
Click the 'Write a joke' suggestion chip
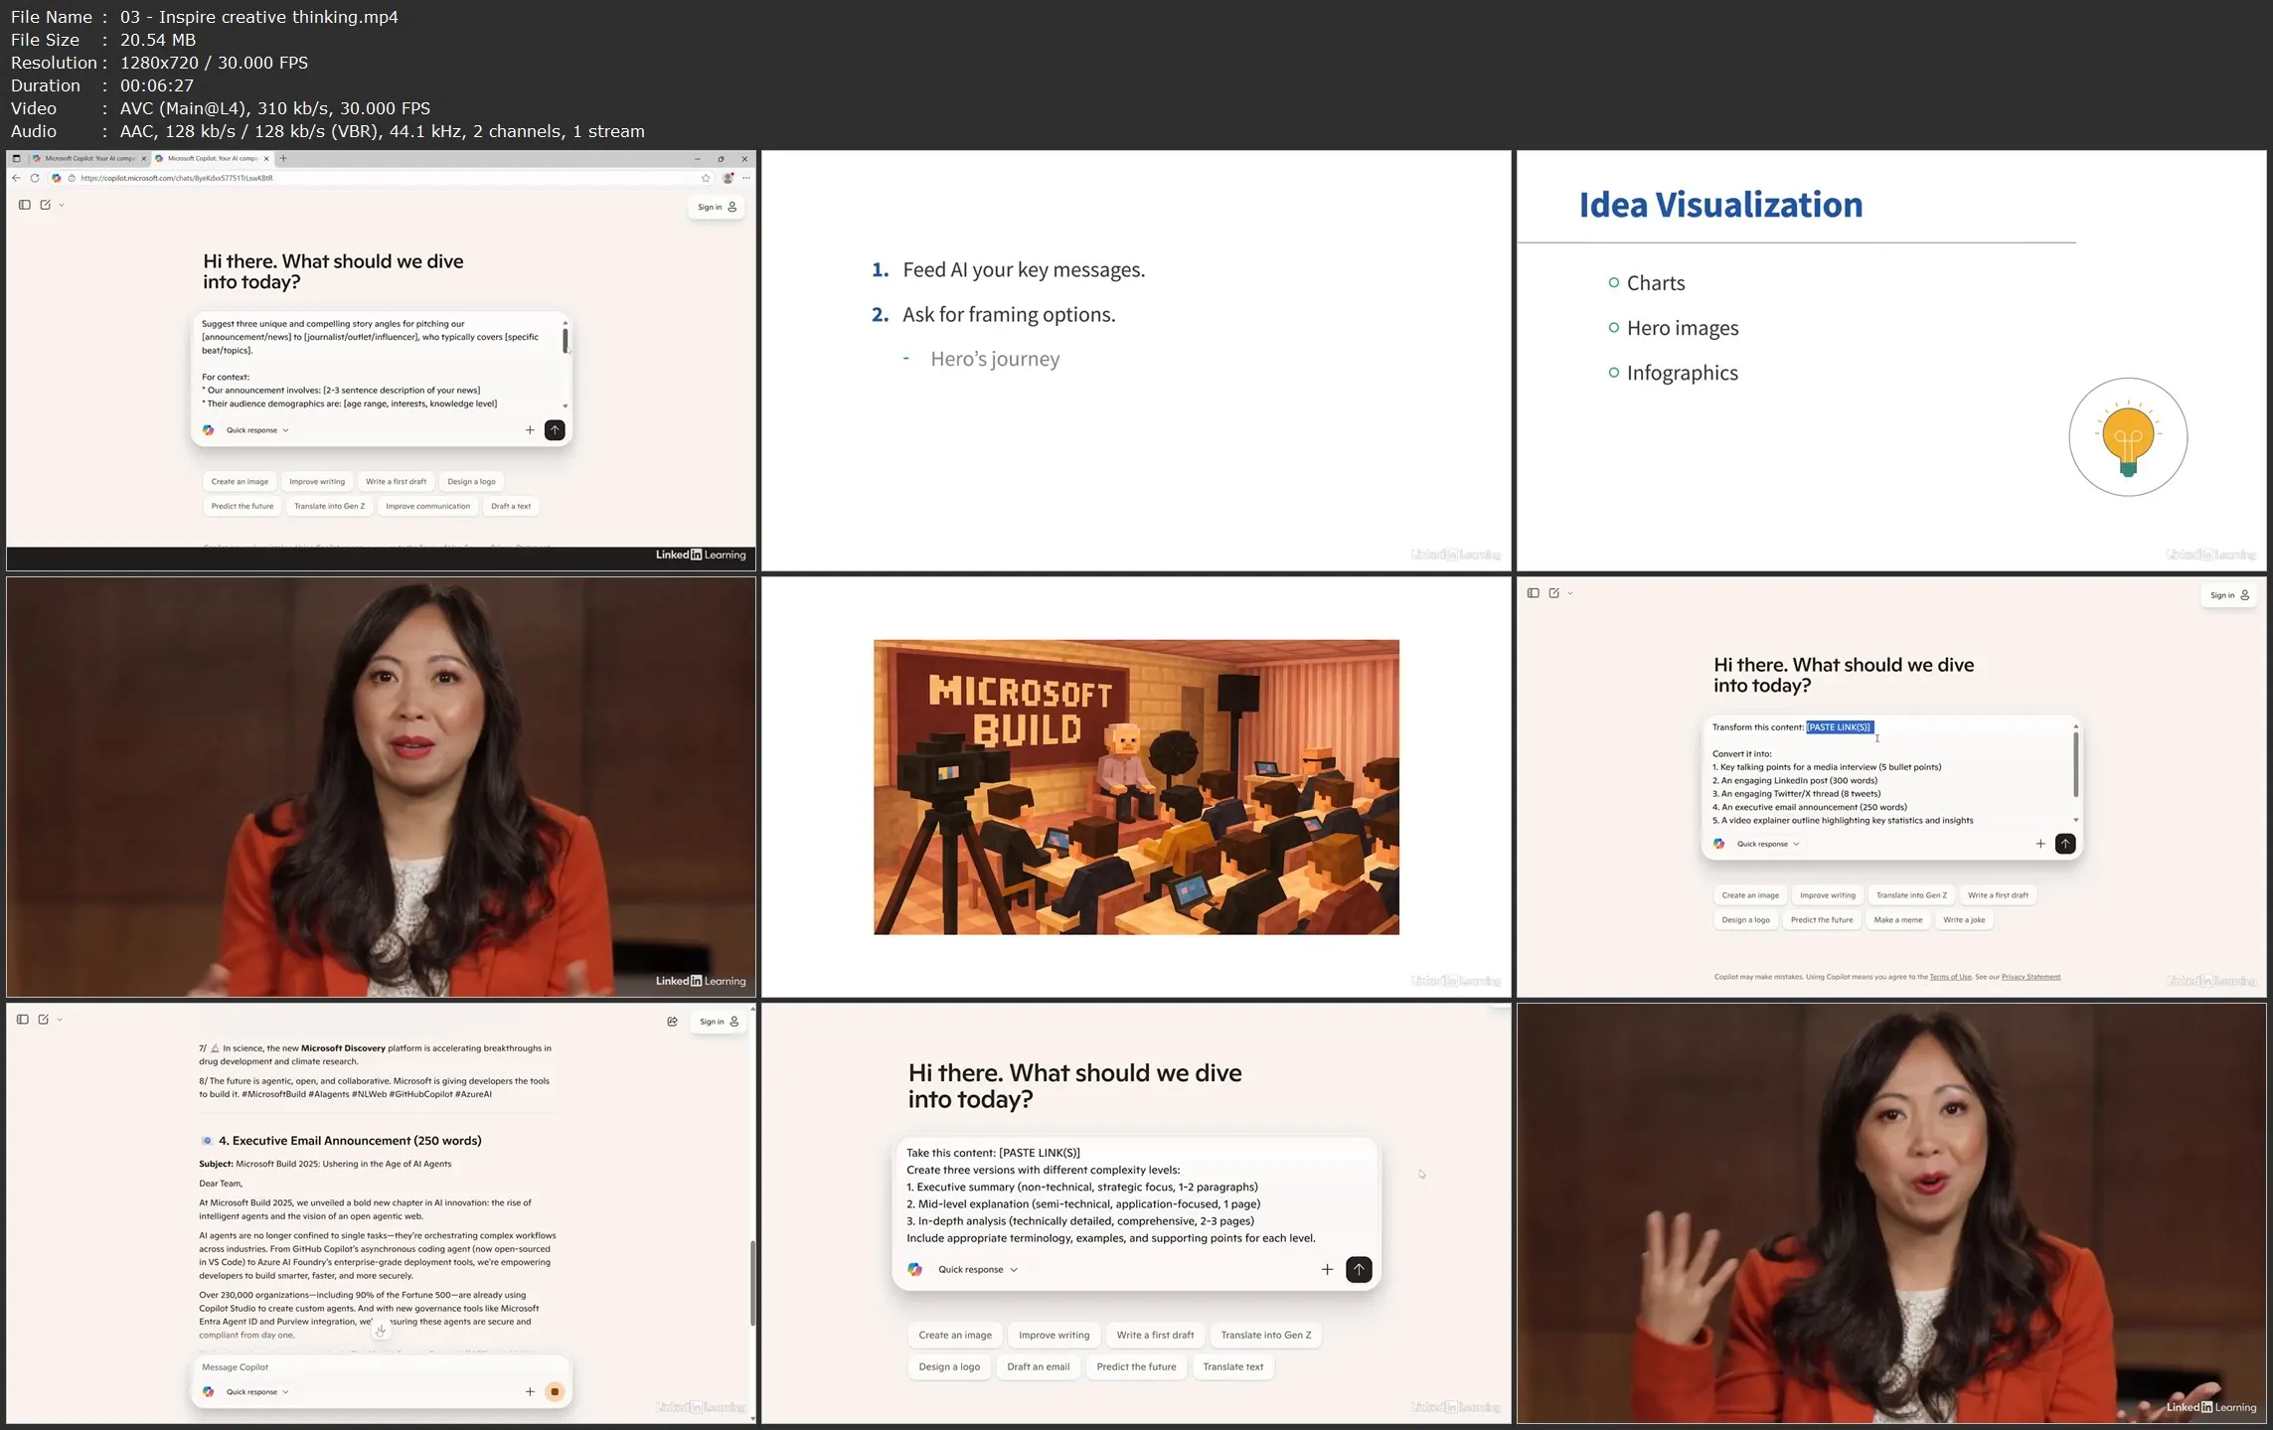point(1964,920)
